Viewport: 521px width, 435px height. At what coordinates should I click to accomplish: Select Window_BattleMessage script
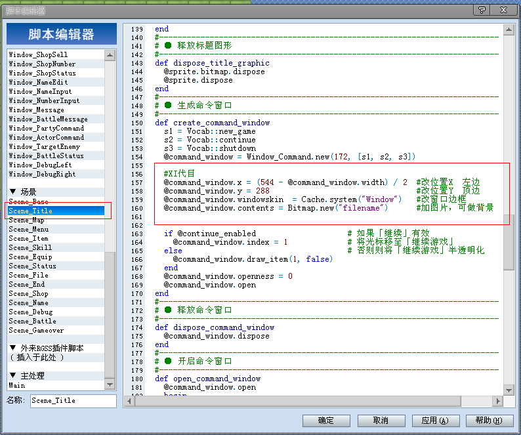tap(56, 119)
